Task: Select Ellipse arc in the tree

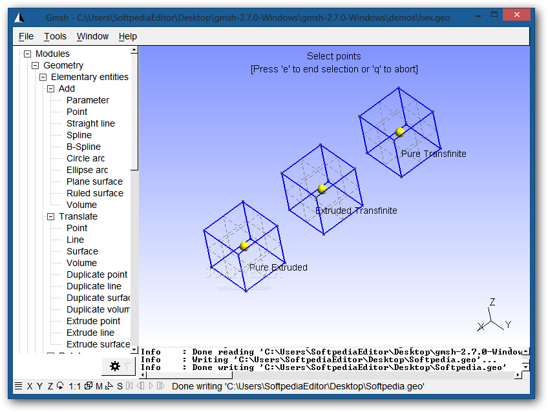Action: click(x=87, y=170)
